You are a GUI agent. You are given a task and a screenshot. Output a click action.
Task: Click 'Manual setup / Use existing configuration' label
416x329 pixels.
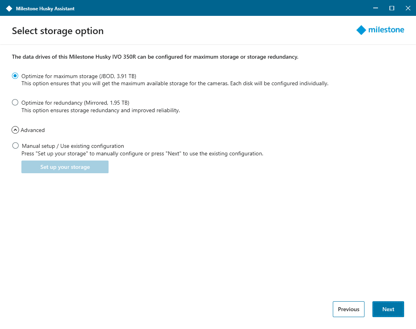(x=73, y=146)
